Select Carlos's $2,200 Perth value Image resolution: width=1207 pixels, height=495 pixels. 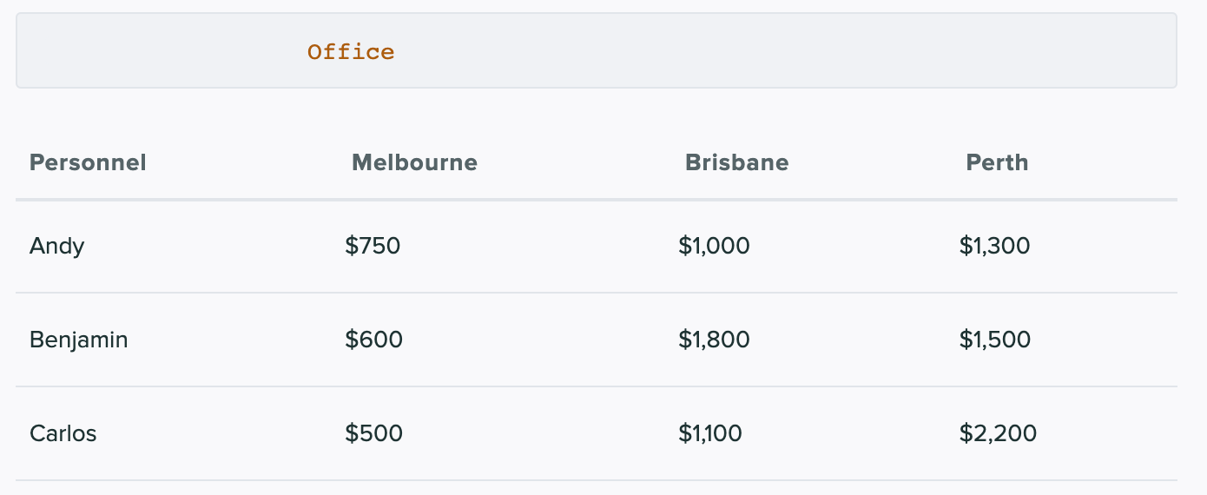998,433
